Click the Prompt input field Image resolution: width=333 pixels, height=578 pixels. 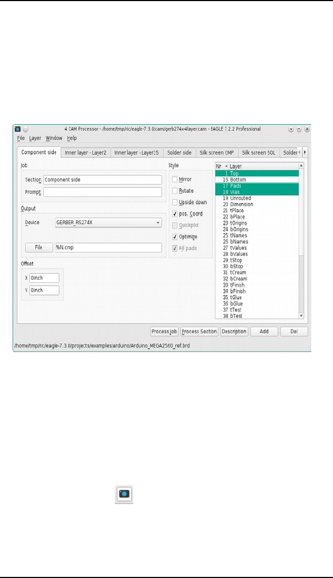pyautogui.click(x=102, y=192)
